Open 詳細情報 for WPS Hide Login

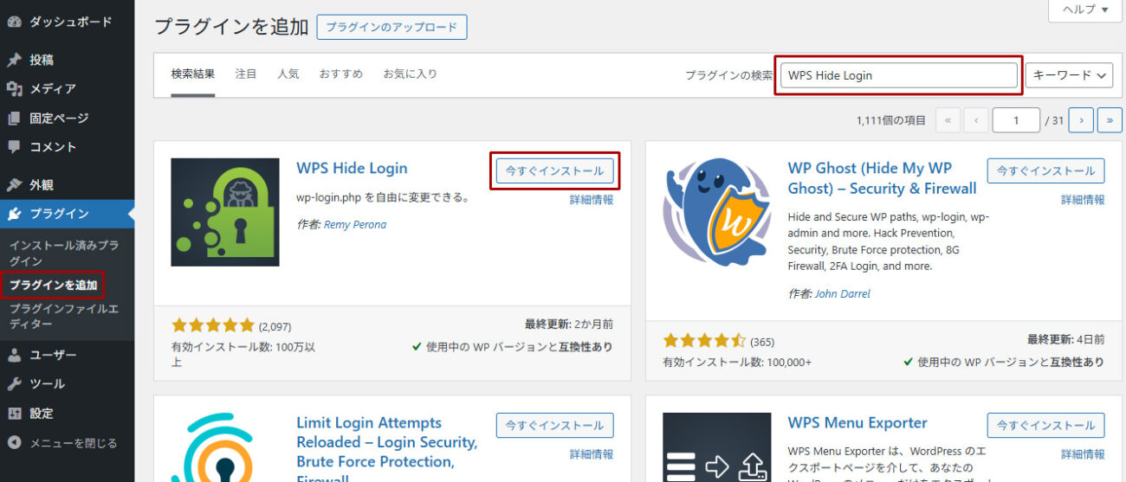[592, 199]
